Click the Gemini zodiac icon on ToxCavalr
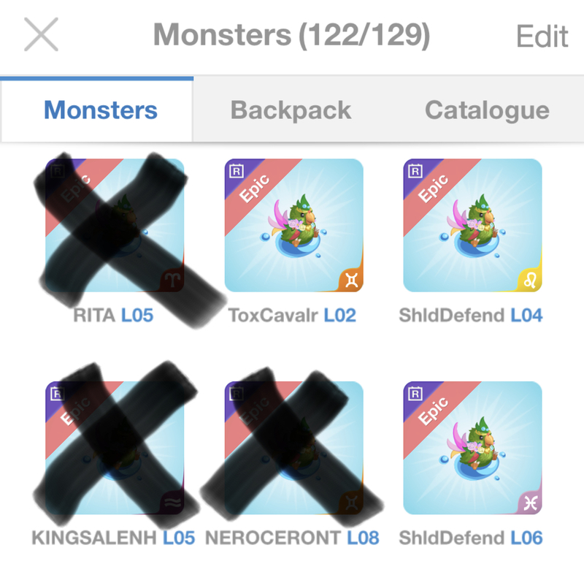Image resolution: width=584 pixels, height=564 pixels. (x=351, y=281)
